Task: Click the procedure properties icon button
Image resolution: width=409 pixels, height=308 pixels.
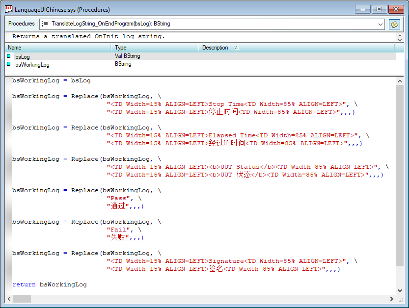Action: pyautogui.click(x=394, y=24)
